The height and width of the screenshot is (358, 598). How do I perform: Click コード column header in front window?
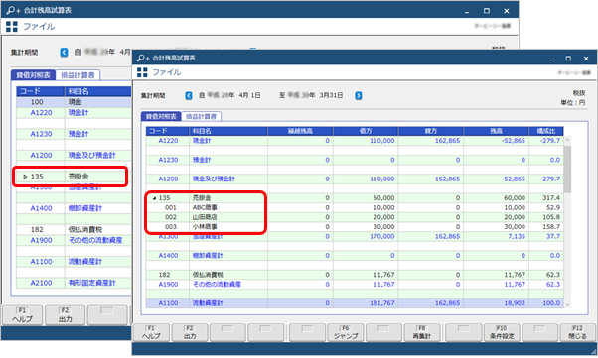[x=168, y=131]
